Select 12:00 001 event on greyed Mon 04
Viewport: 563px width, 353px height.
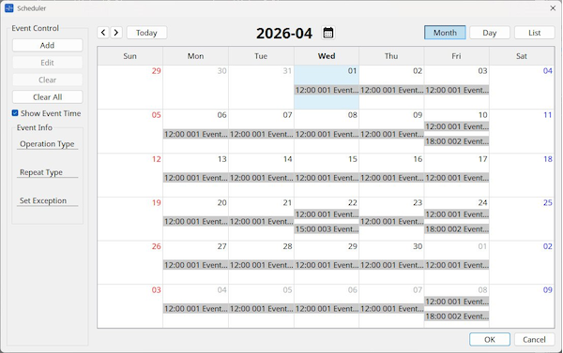(196, 309)
